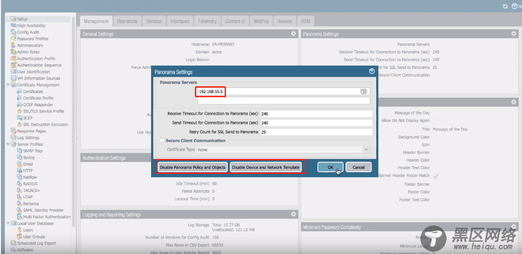Screen dimensions: 522x254
Task: Toggle the Banner Header Footer Match checkbox
Action: (435, 176)
